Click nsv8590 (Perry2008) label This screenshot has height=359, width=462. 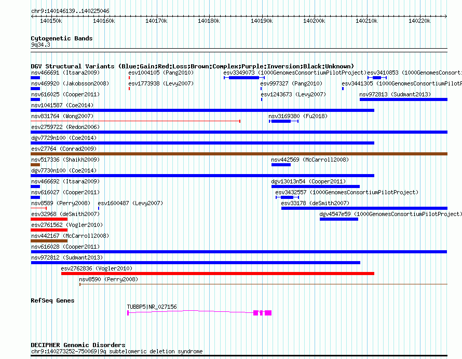[108, 279]
